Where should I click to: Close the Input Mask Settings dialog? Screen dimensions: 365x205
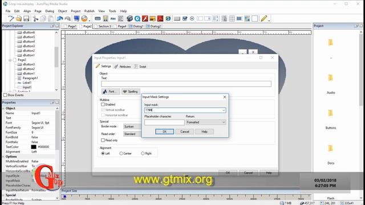225,97
